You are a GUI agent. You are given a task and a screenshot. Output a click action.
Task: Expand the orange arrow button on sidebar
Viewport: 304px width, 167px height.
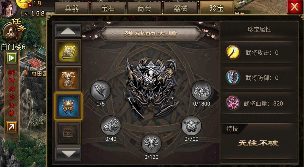coord(11,127)
